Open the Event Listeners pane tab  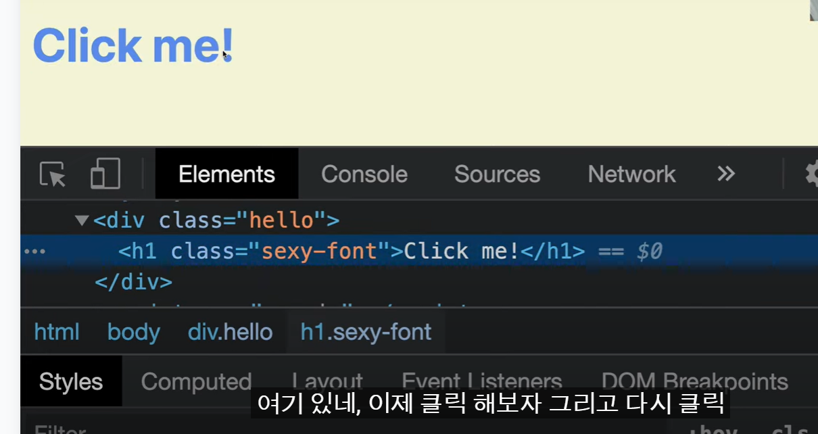[x=482, y=381]
